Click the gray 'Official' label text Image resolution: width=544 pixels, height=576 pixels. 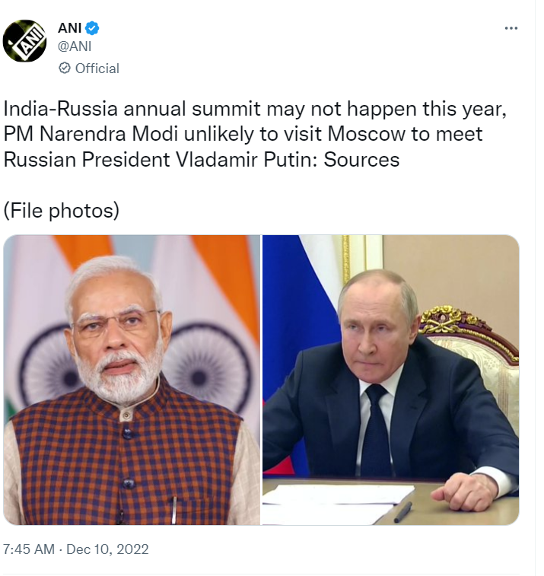[x=97, y=68]
